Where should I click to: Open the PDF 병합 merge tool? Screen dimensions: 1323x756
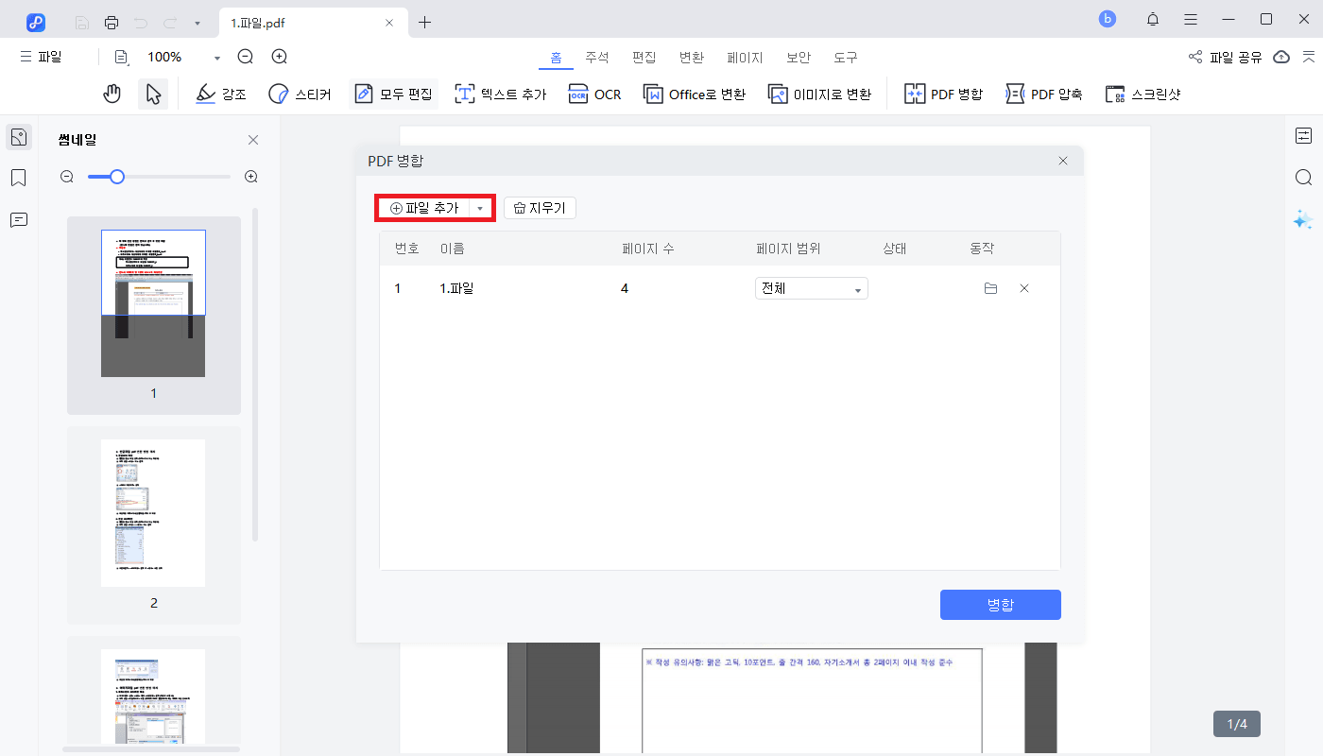pyautogui.click(x=943, y=94)
